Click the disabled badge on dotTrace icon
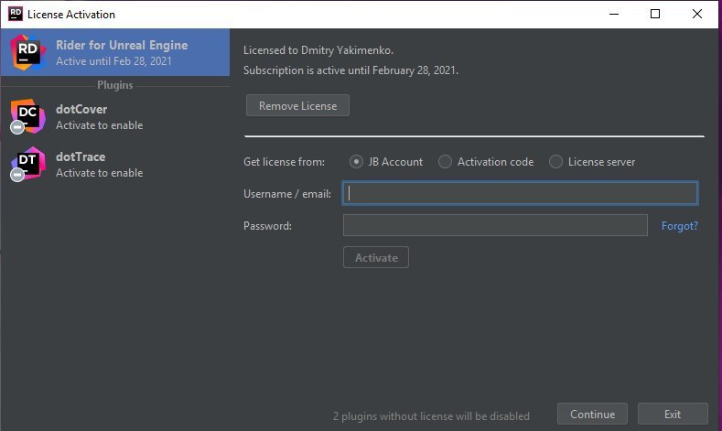The height and width of the screenshot is (431, 722). (x=17, y=175)
